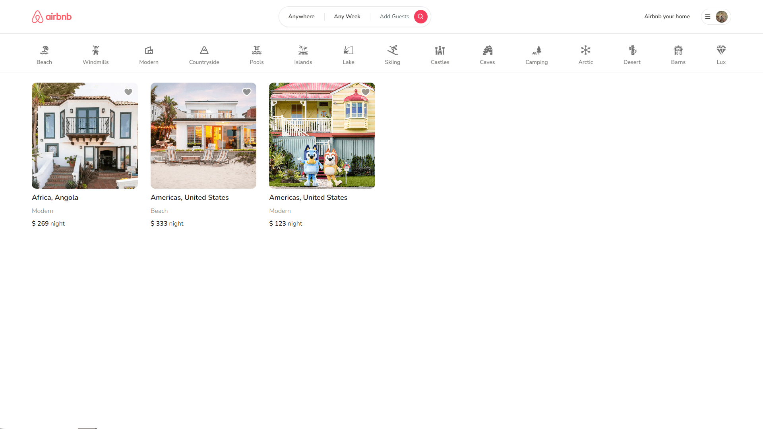
Task: Open the Bluey house listing photo
Action: point(322,135)
